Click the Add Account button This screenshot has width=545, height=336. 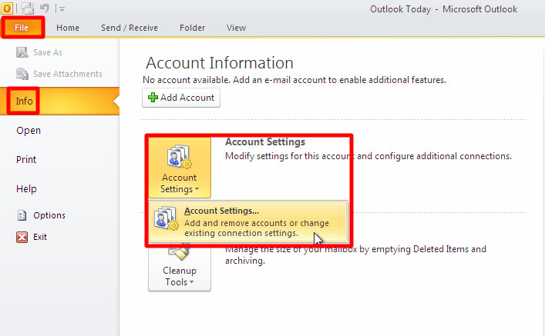point(181,98)
